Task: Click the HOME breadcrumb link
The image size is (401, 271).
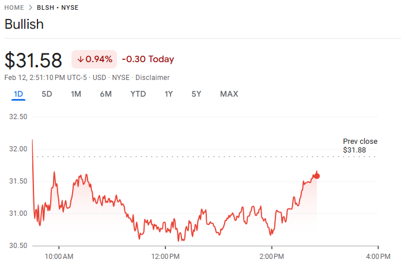Action: [14, 7]
